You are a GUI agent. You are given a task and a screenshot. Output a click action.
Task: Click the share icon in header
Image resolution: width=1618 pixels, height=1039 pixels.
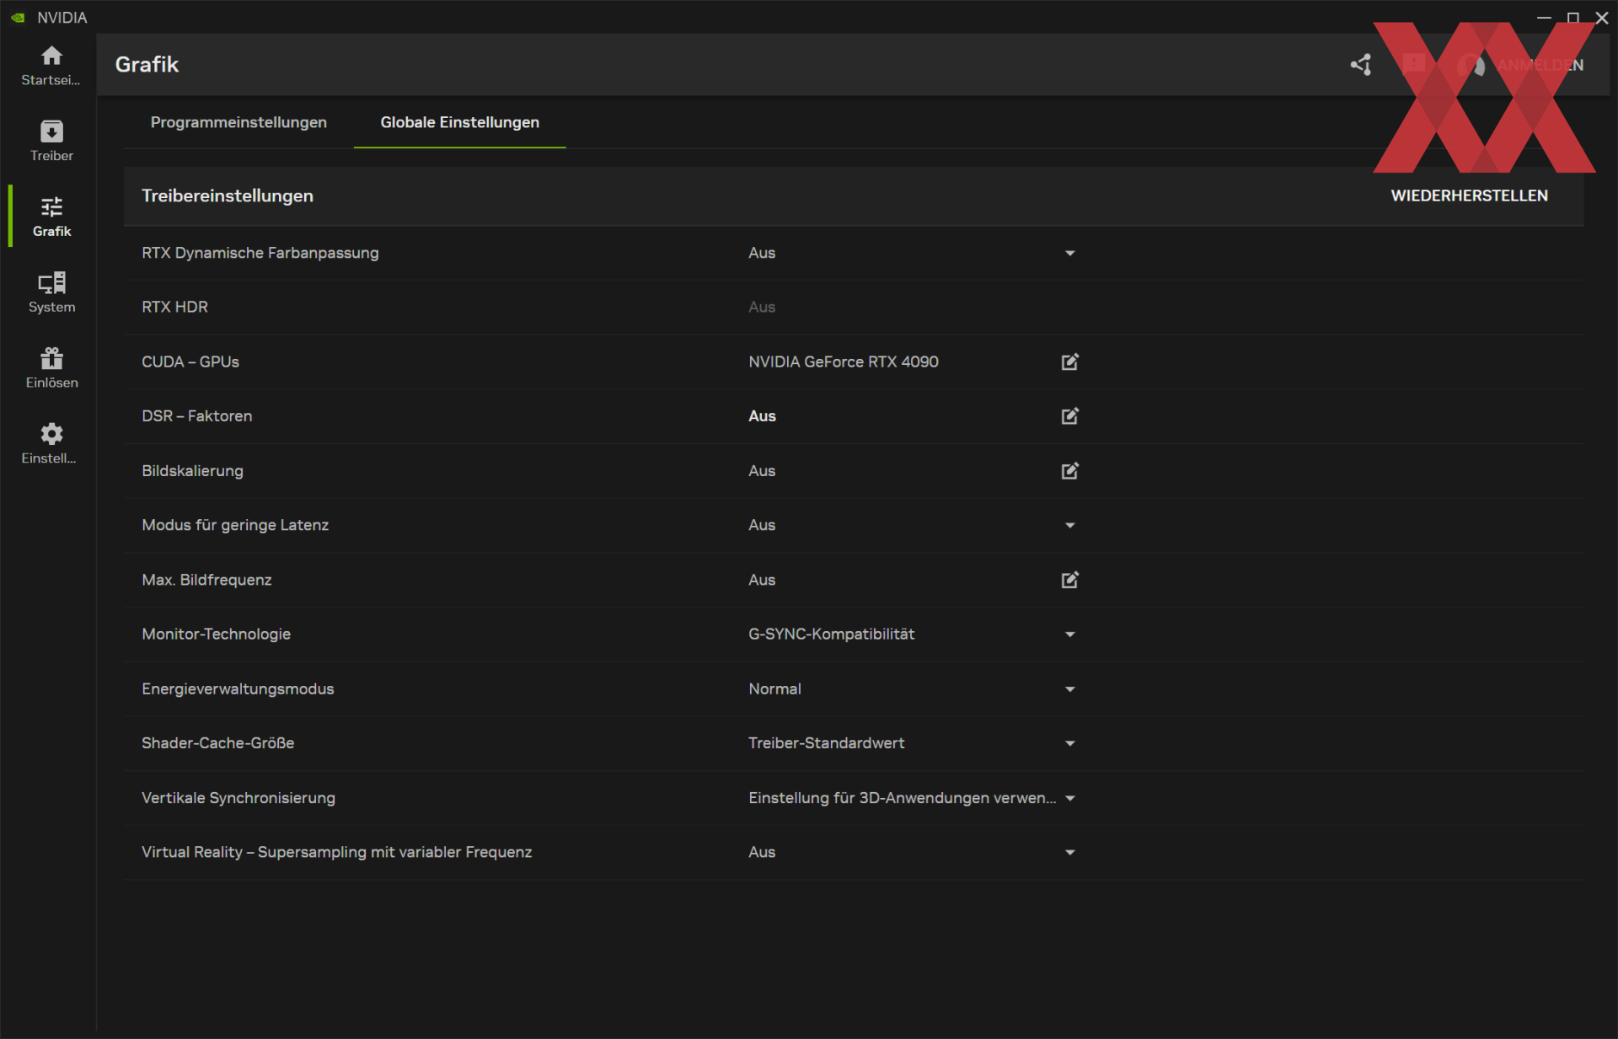(x=1361, y=65)
